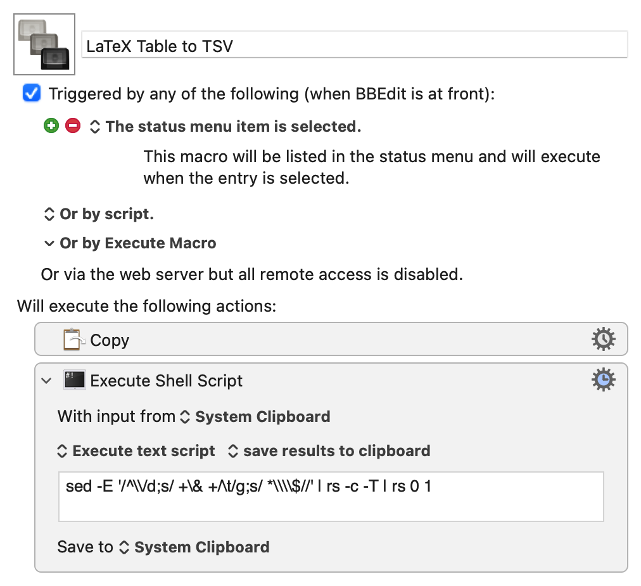The height and width of the screenshot is (586, 641).
Task: Click the macro name field 'LaTeX Table to TSV'
Action: tap(355, 46)
